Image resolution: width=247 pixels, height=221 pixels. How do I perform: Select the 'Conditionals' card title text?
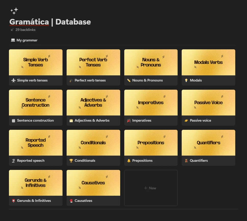[x=85, y=160]
